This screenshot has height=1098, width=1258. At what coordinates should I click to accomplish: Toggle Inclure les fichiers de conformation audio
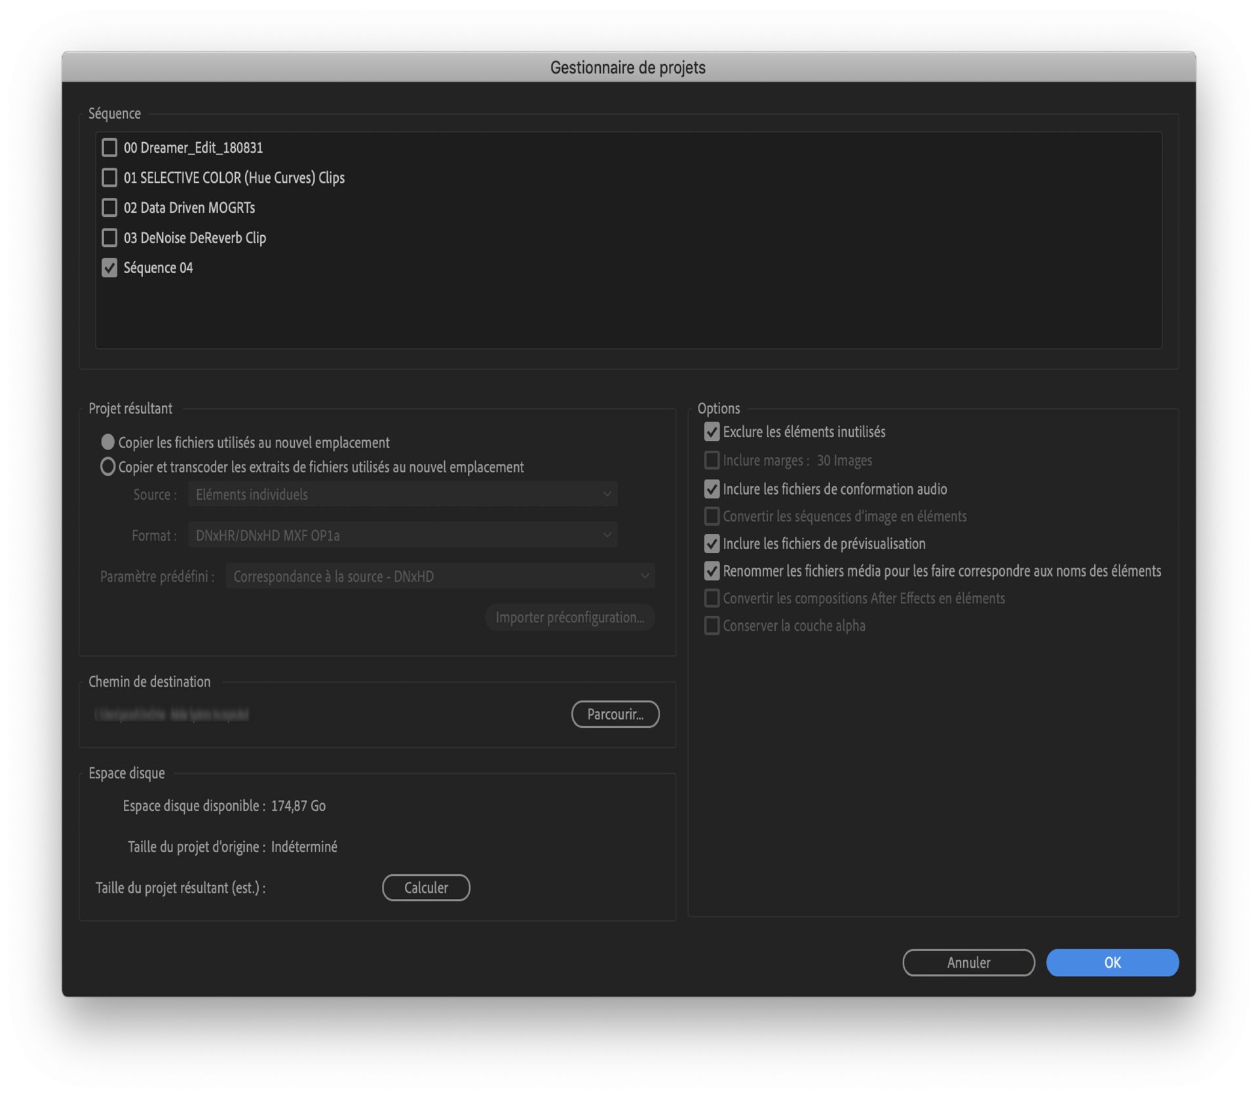point(712,489)
